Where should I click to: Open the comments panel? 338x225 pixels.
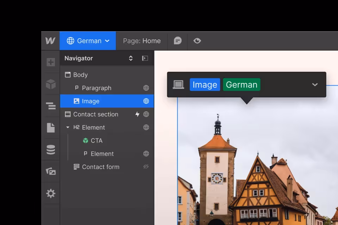177,40
